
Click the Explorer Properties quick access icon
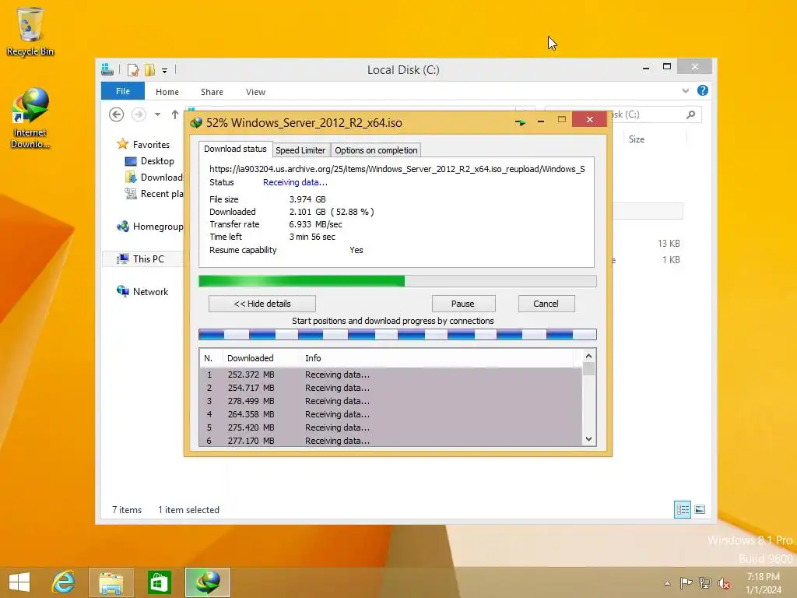pyautogui.click(x=133, y=69)
